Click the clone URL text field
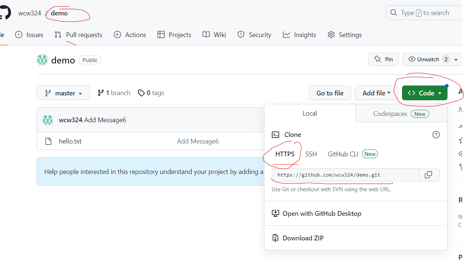The width and height of the screenshot is (464, 265). point(345,175)
